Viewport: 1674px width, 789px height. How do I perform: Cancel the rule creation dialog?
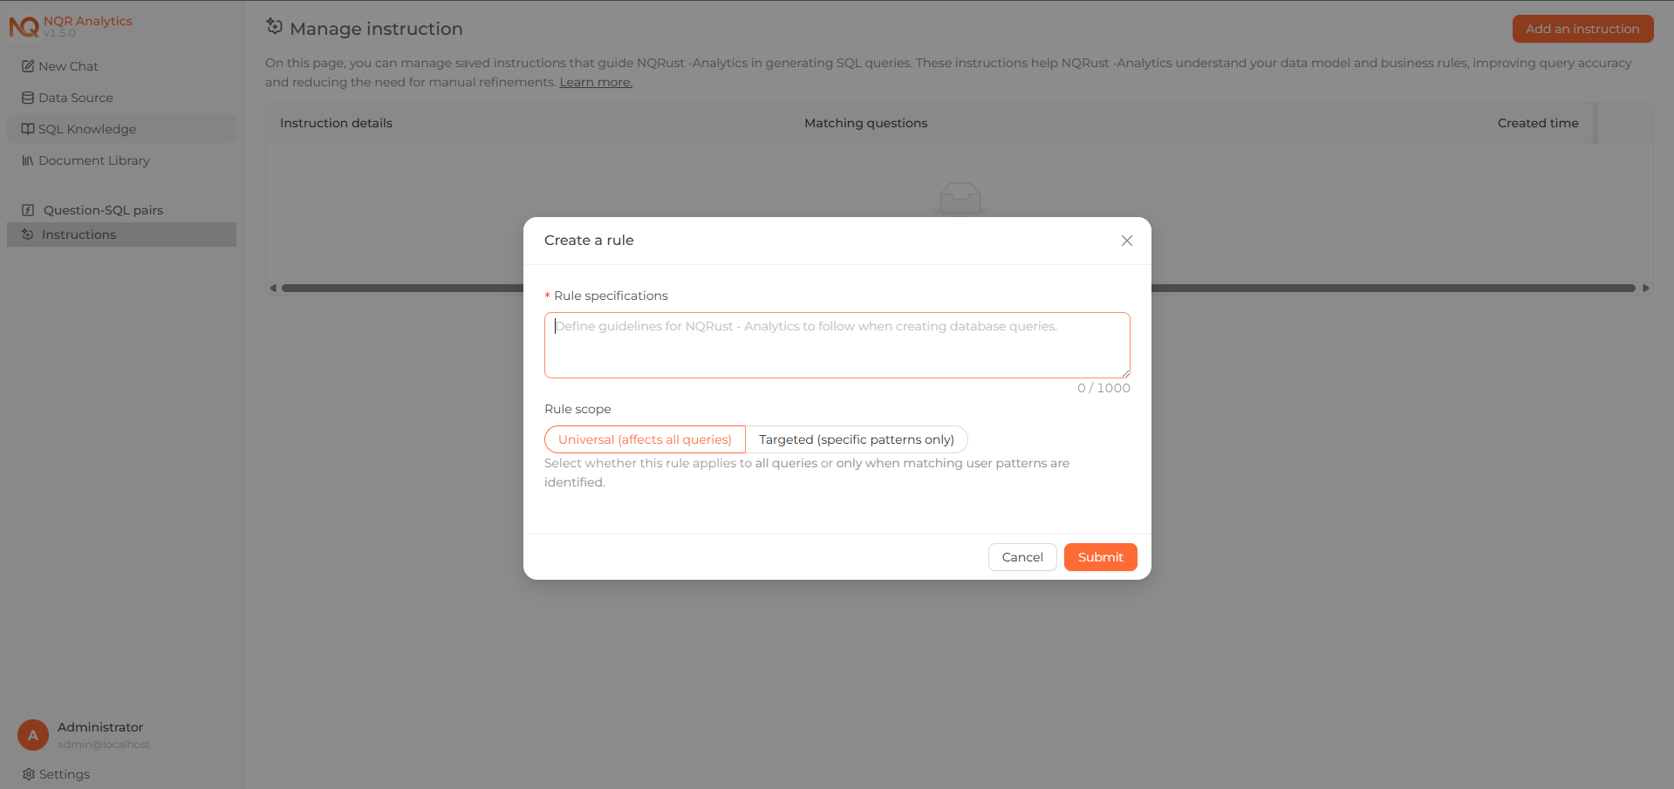point(1022,557)
